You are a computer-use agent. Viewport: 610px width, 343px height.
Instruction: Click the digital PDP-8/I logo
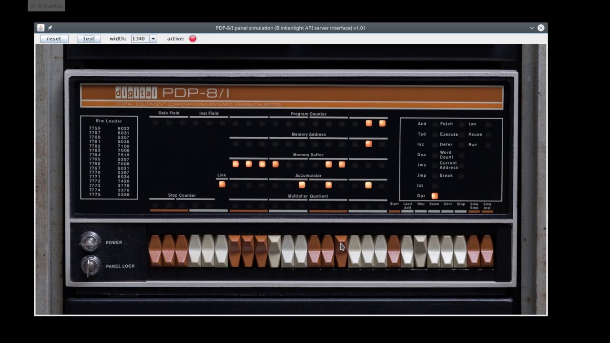tap(172, 92)
